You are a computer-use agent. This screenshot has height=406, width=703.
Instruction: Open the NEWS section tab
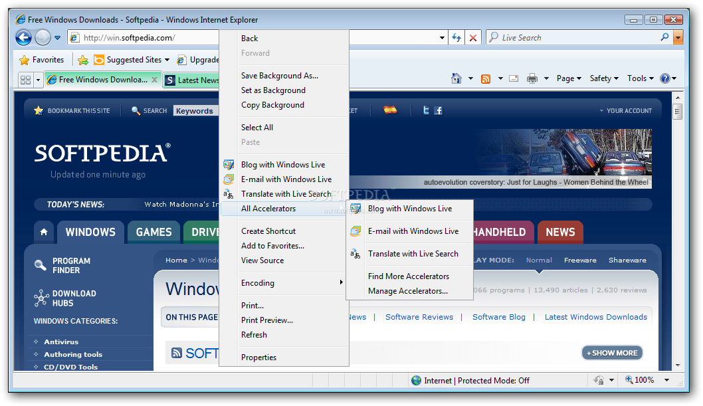560,232
